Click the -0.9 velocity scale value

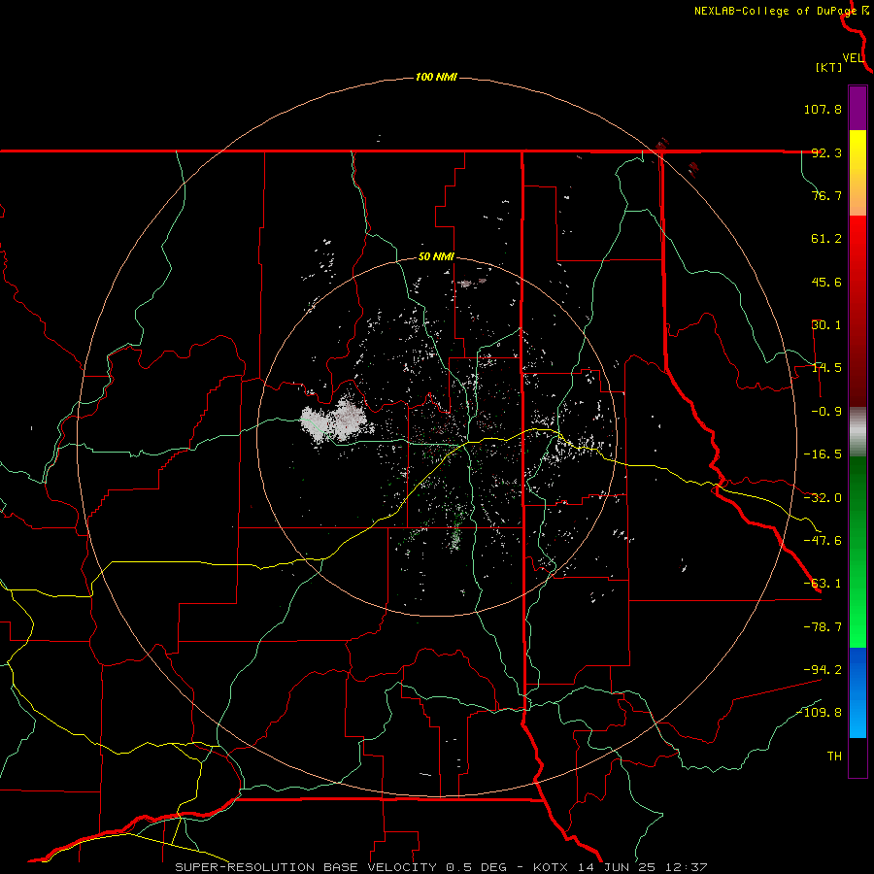[x=826, y=412]
